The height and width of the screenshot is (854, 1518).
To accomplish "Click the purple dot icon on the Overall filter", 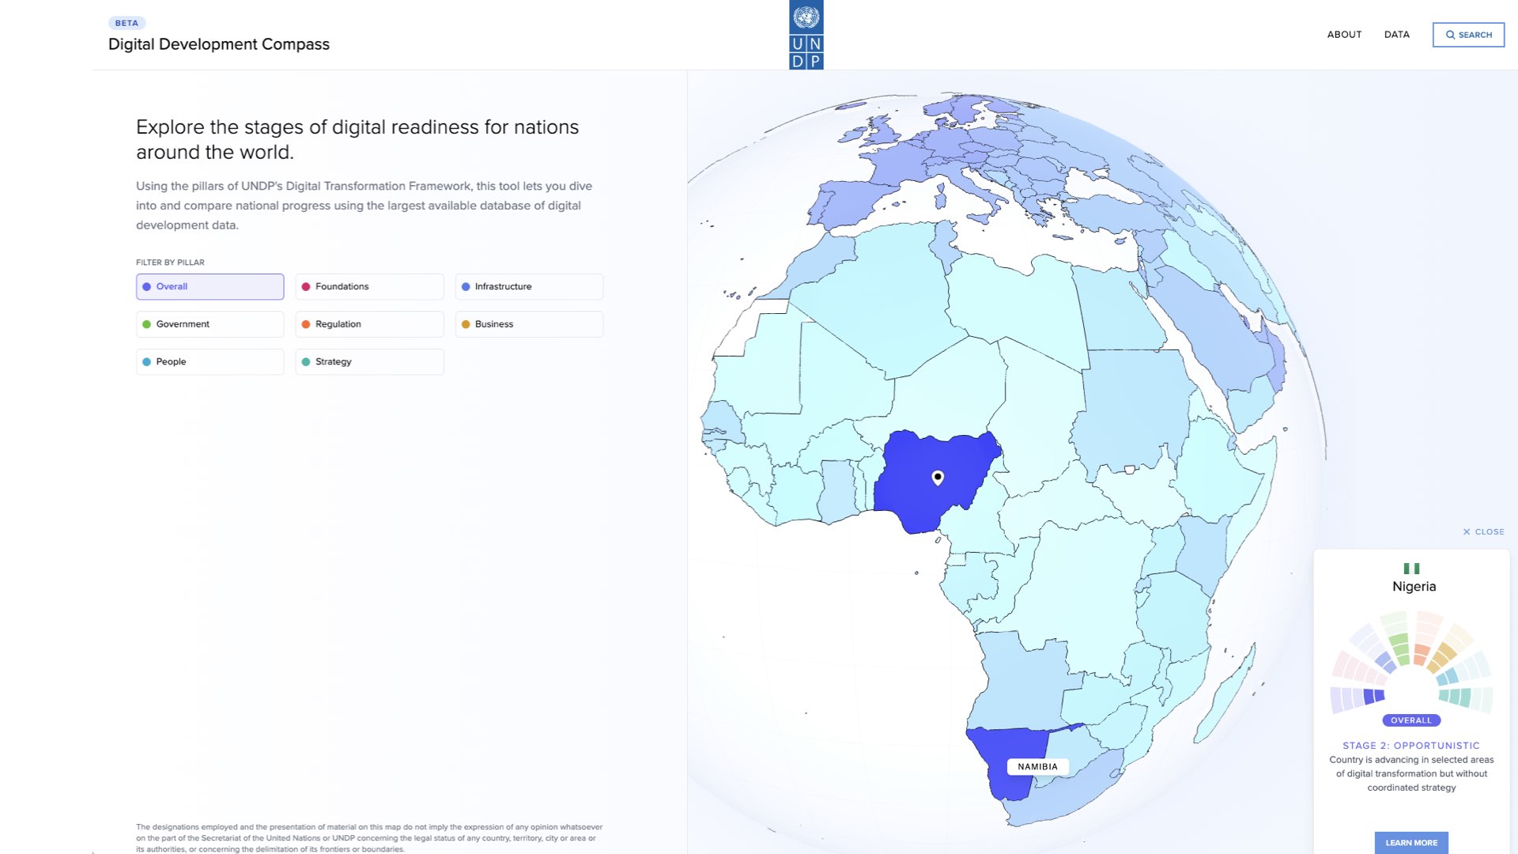I will (x=147, y=286).
